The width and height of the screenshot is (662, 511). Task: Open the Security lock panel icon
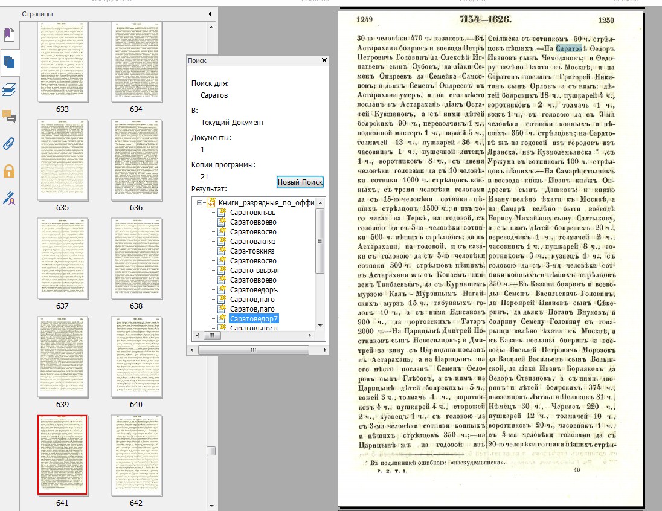point(9,171)
